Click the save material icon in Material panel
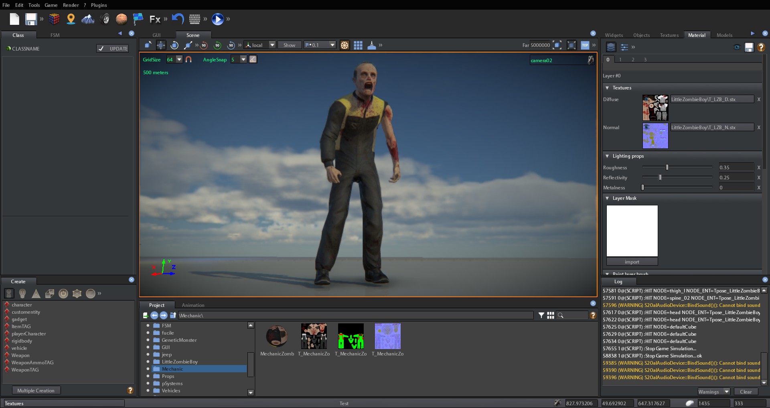 (x=749, y=47)
